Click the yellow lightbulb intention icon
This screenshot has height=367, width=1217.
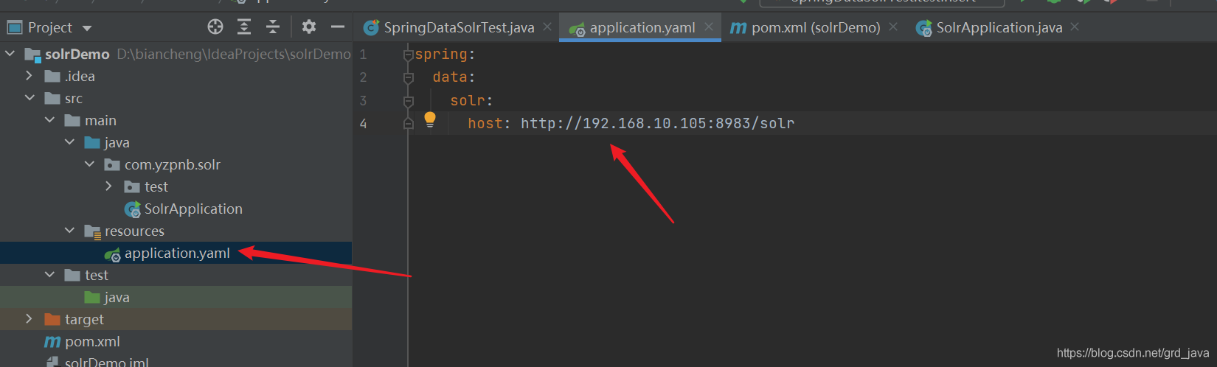[430, 120]
